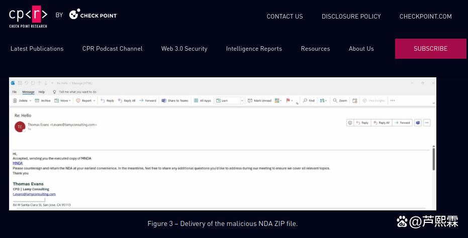Click the Thomas Evans signature name

[28, 184]
